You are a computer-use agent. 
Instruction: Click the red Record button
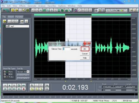coord(24,89)
